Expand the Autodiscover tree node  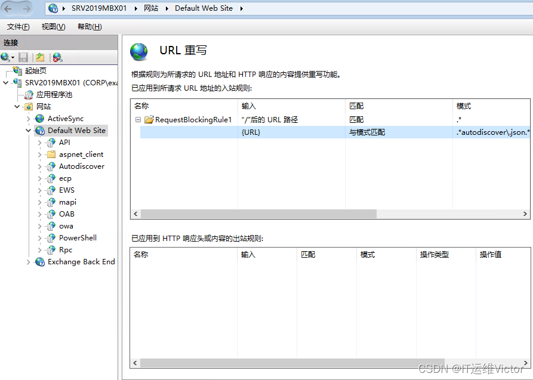point(40,166)
